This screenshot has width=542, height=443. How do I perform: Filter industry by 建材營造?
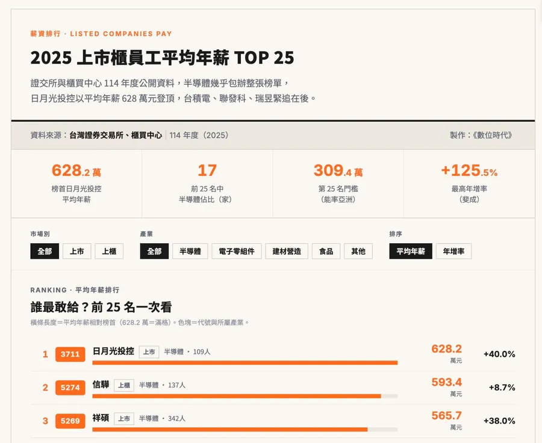coord(287,251)
